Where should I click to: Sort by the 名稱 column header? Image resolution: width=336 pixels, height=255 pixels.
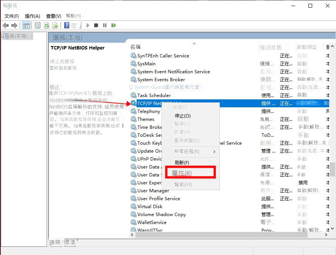click(135, 47)
